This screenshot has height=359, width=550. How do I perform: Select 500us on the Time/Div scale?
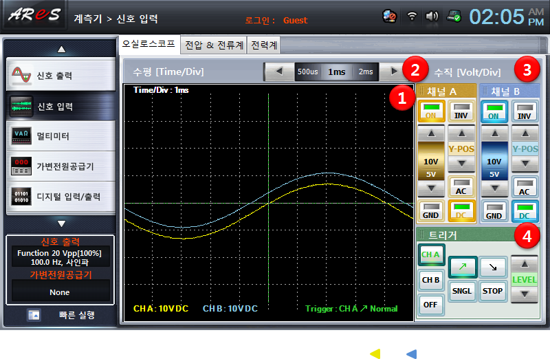(307, 72)
